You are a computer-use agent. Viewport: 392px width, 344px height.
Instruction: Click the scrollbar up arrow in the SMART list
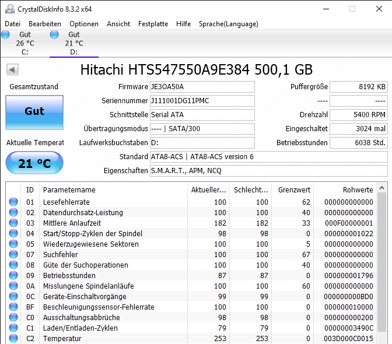(381, 188)
